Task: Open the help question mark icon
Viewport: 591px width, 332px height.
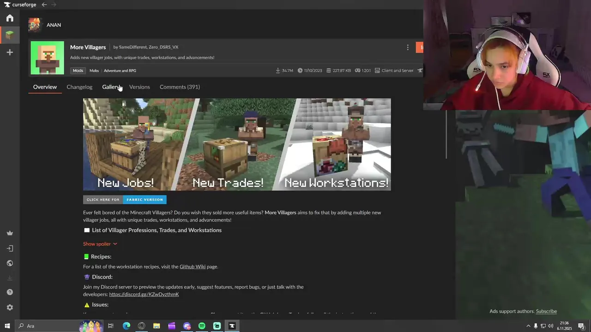Action: click(10, 292)
